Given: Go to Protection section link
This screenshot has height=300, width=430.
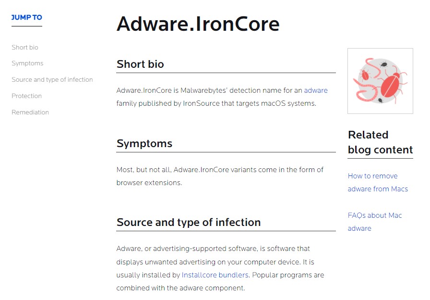Looking at the screenshot, I should pyautogui.click(x=26, y=96).
